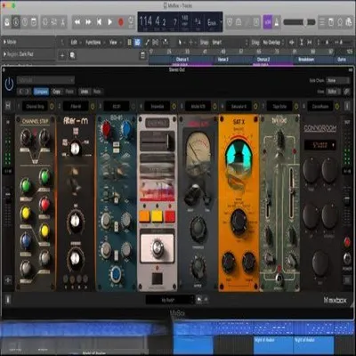Enable the EQ-81 slot power toggle
The image size is (356, 356).
[x=133, y=106]
